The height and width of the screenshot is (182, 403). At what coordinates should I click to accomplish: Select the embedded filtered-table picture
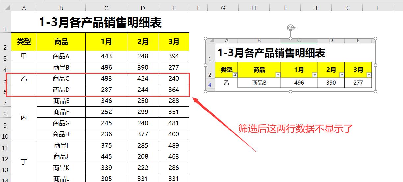[x=291, y=65]
